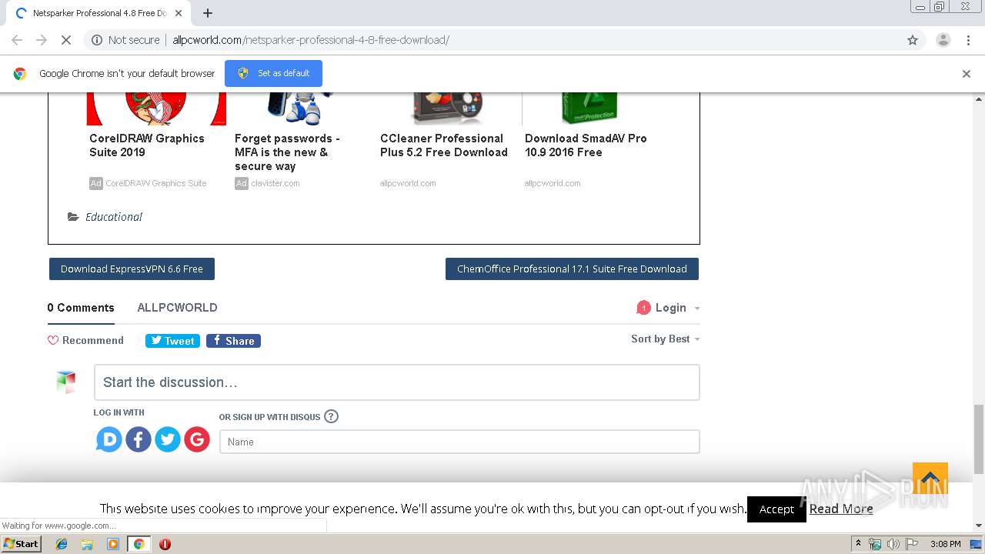Click the address bar URL
Viewport: 985px width, 554px height.
311,40
